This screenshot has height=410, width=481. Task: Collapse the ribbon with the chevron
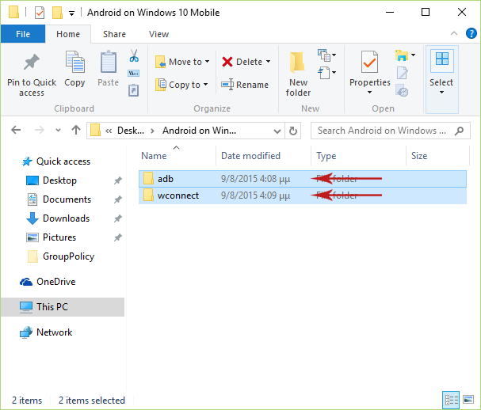(x=454, y=33)
